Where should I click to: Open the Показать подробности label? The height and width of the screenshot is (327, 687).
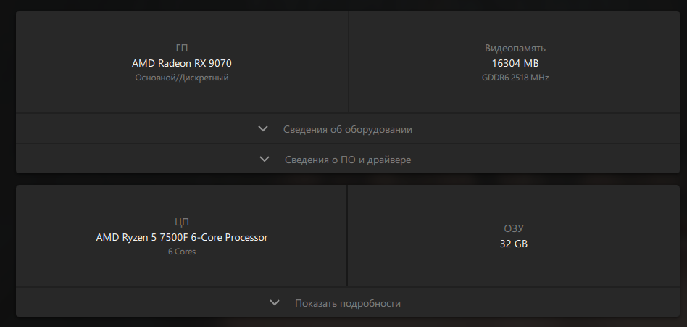point(347,303)
